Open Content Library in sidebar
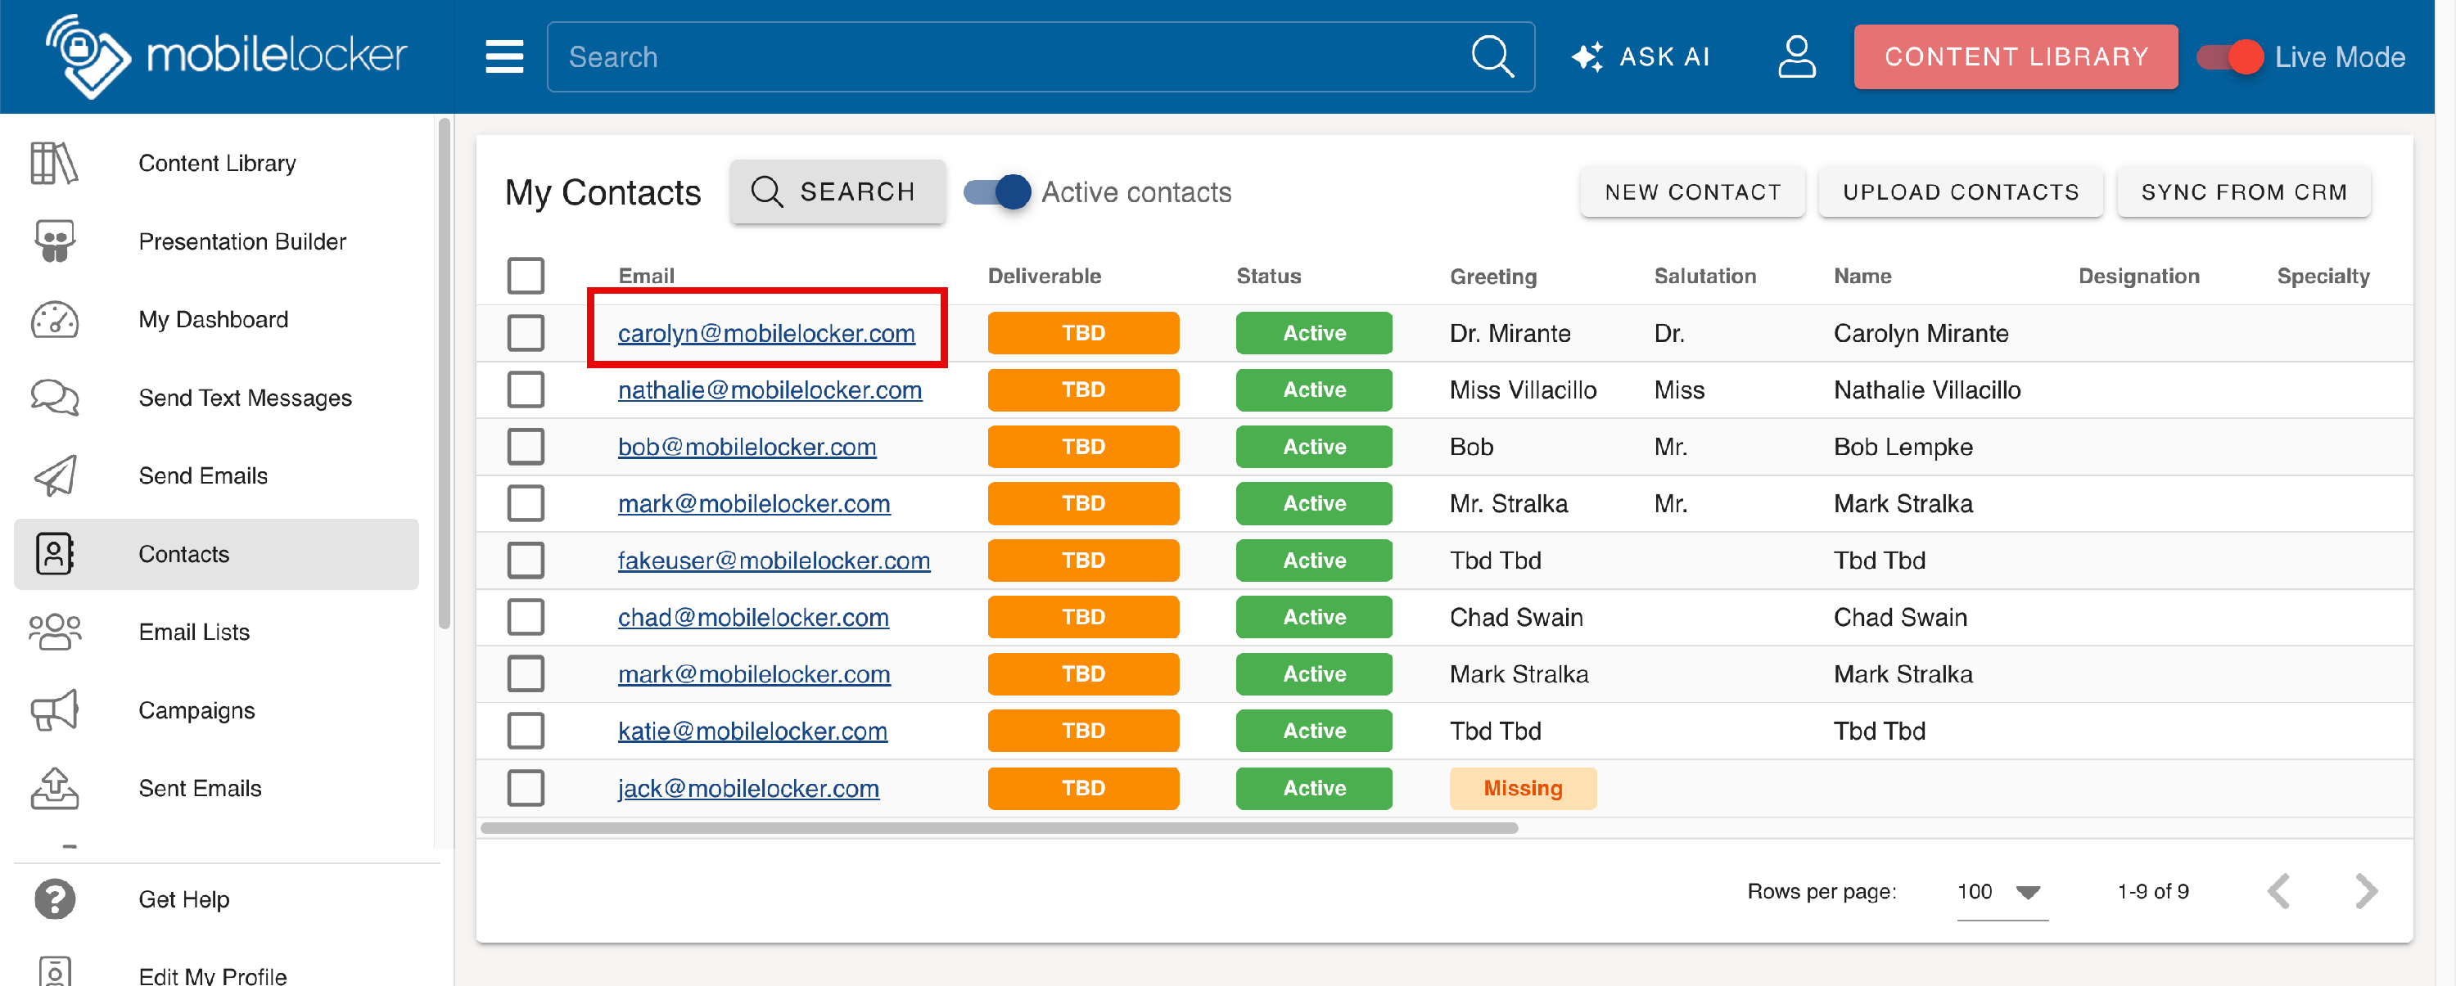The width and height of the screenshot is (2456, 986). (x=218, y=163)
